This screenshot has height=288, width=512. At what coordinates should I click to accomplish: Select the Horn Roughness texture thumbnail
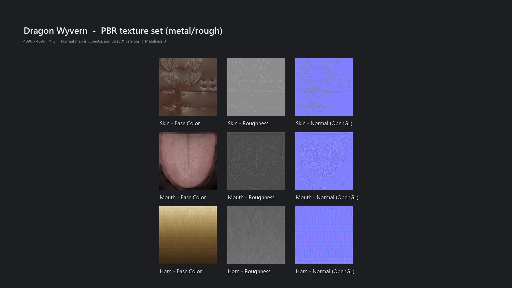click(x=256, y=235)
